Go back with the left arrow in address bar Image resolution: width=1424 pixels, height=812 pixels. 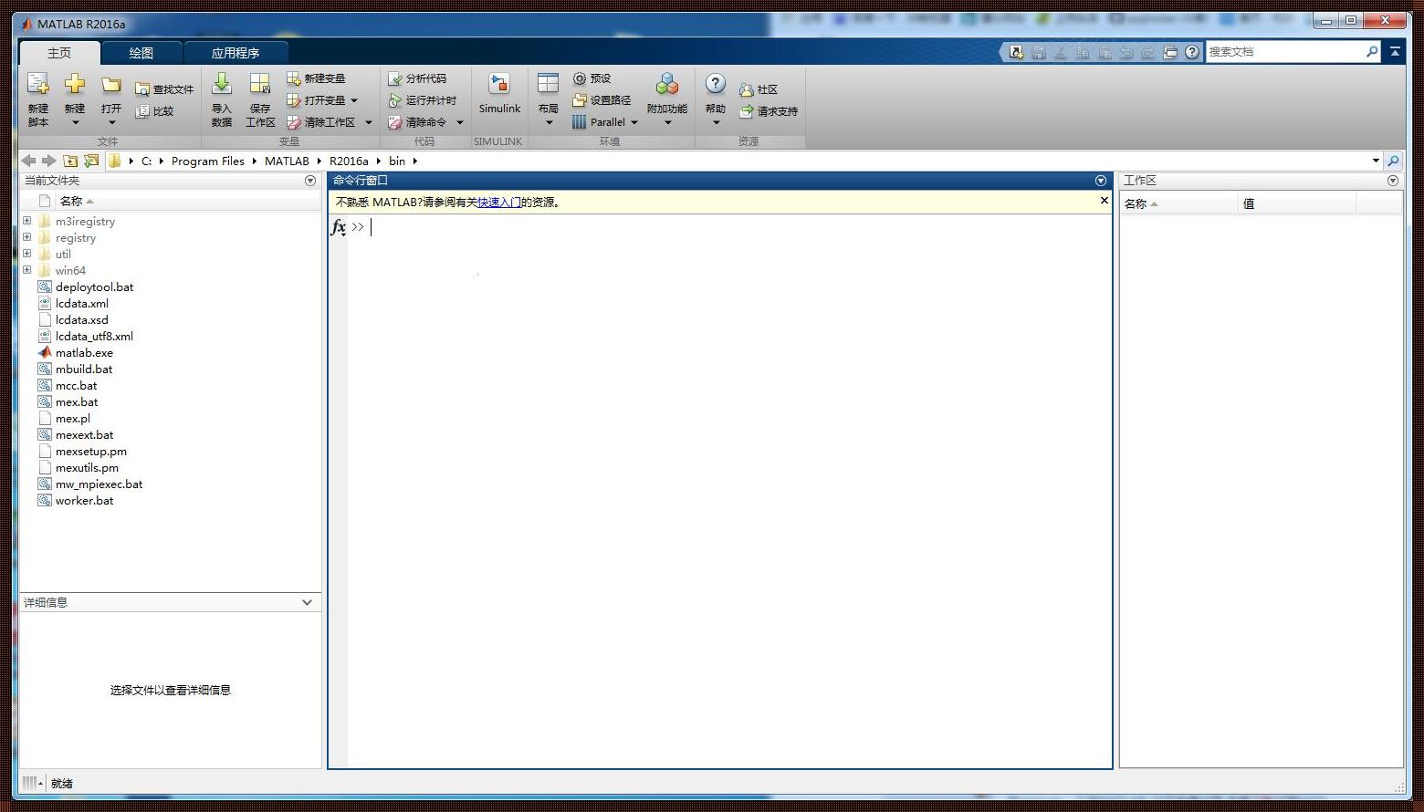click(28, 161)
